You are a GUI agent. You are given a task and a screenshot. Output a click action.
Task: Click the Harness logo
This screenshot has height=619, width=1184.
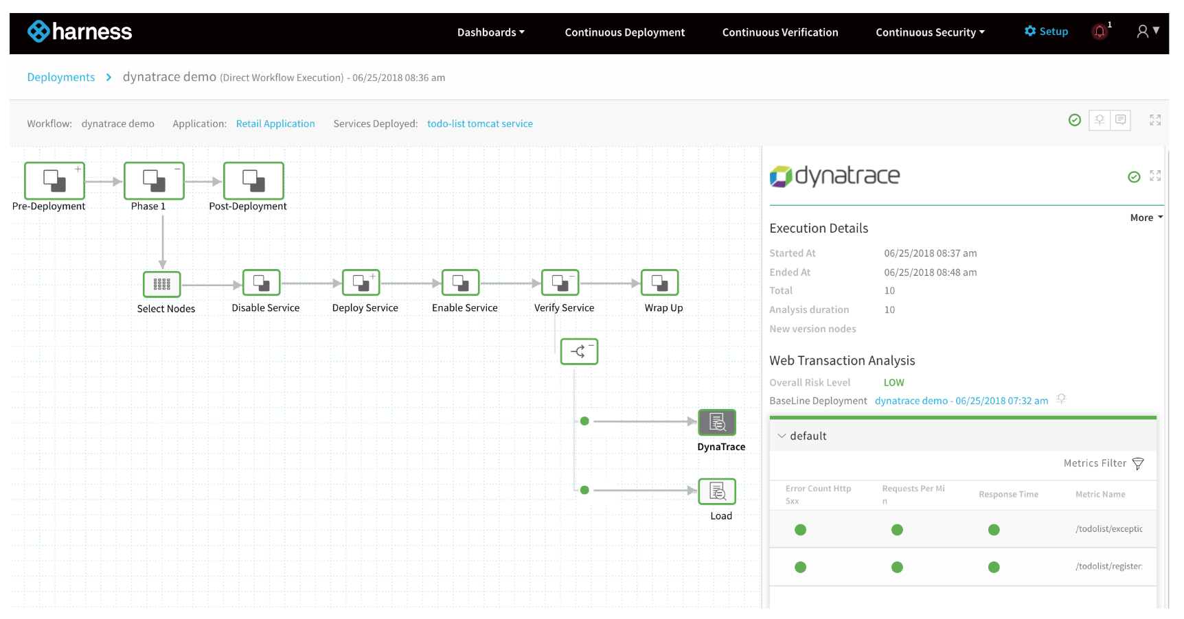coord(80,32)
